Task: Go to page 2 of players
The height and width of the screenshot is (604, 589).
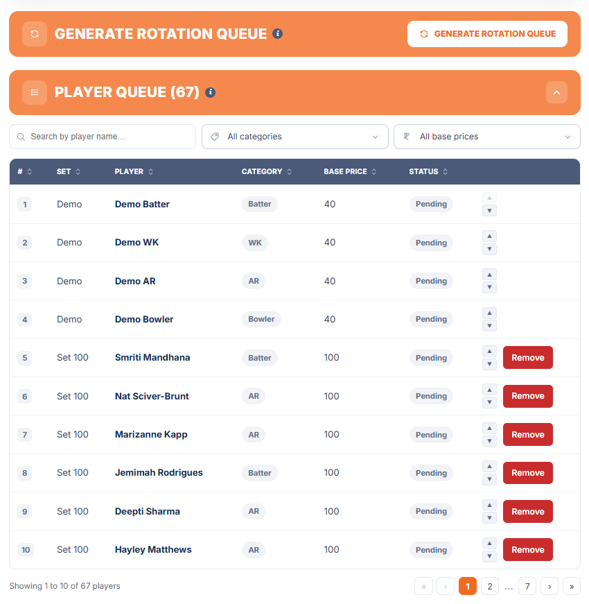Action: [x=490, y=586]
